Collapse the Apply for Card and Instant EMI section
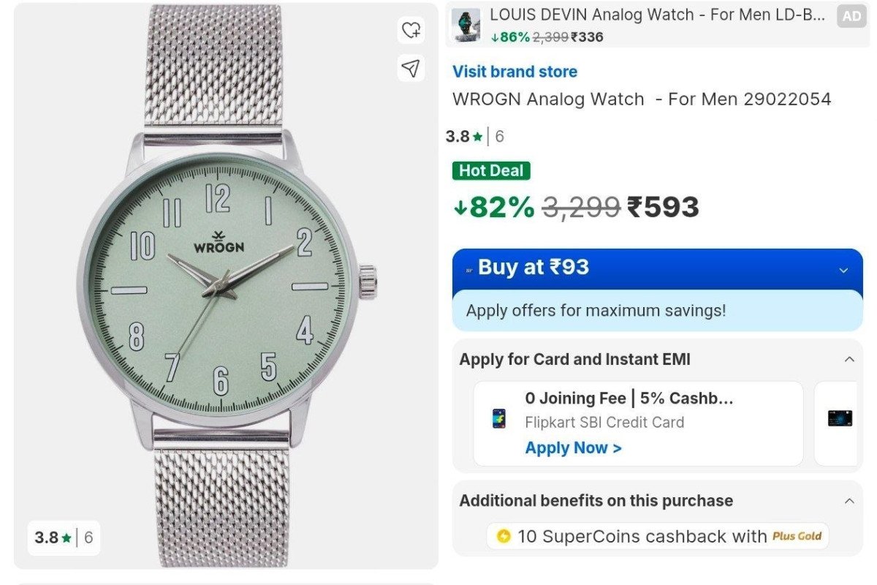The image size is (877, 585). (x=848, y=359)
